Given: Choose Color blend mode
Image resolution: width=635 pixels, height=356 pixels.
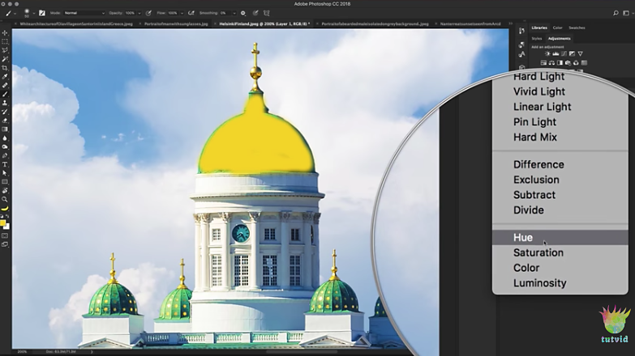Looking at the screenshot, I should coord(560,268).
